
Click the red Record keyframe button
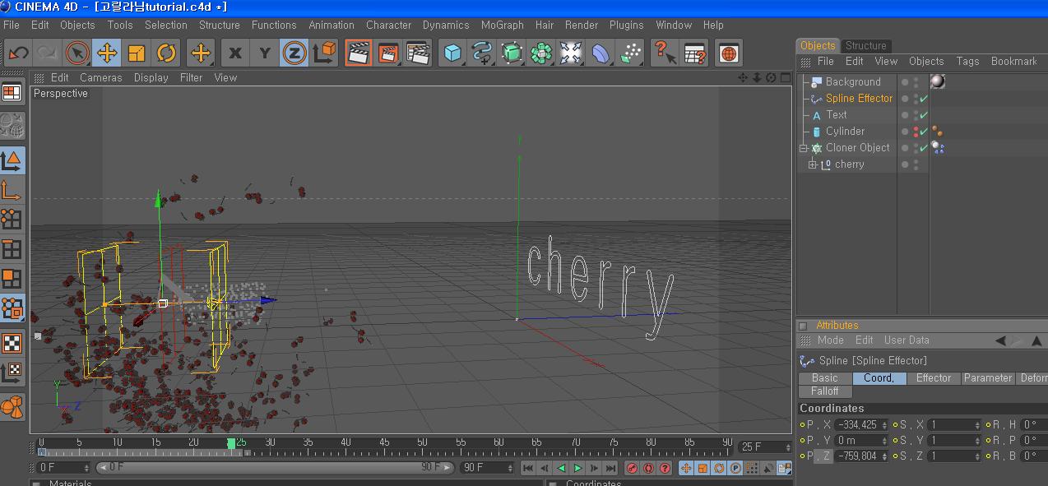click(632, 468)
